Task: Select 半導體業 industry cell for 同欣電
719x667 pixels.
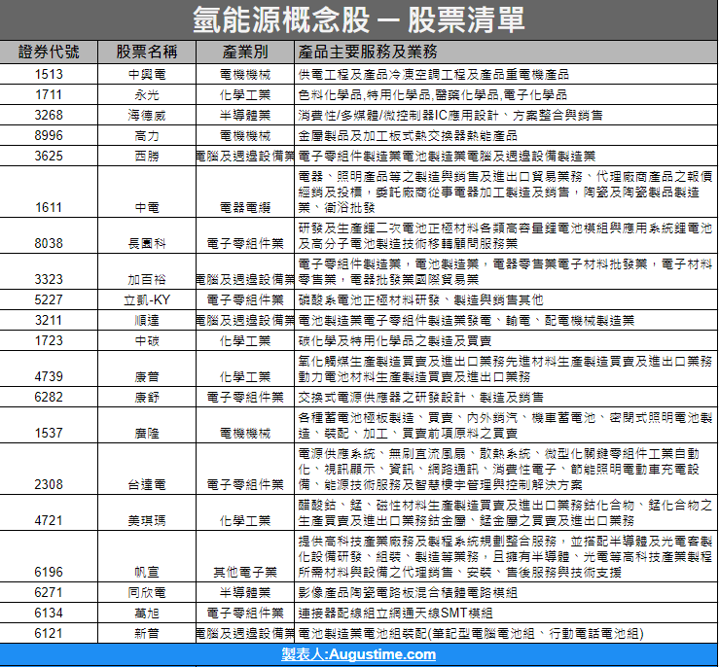Action: (245, 592)
